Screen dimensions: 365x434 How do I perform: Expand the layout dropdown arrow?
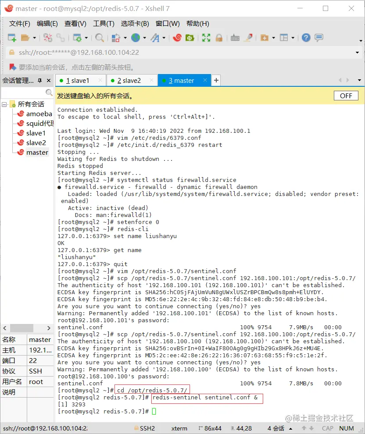(x=293, y=38)
